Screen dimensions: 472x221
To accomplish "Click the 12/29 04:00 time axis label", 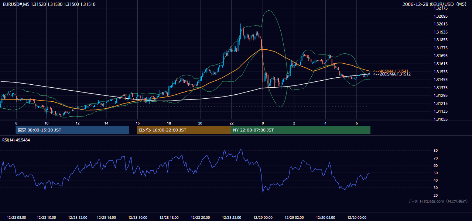I will [x=326, y=218].
